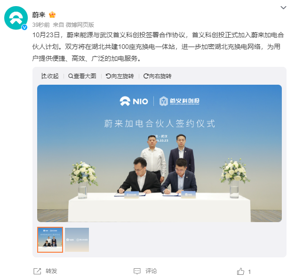
Task: Open the 蔚来 account name link
Action: 39,15
